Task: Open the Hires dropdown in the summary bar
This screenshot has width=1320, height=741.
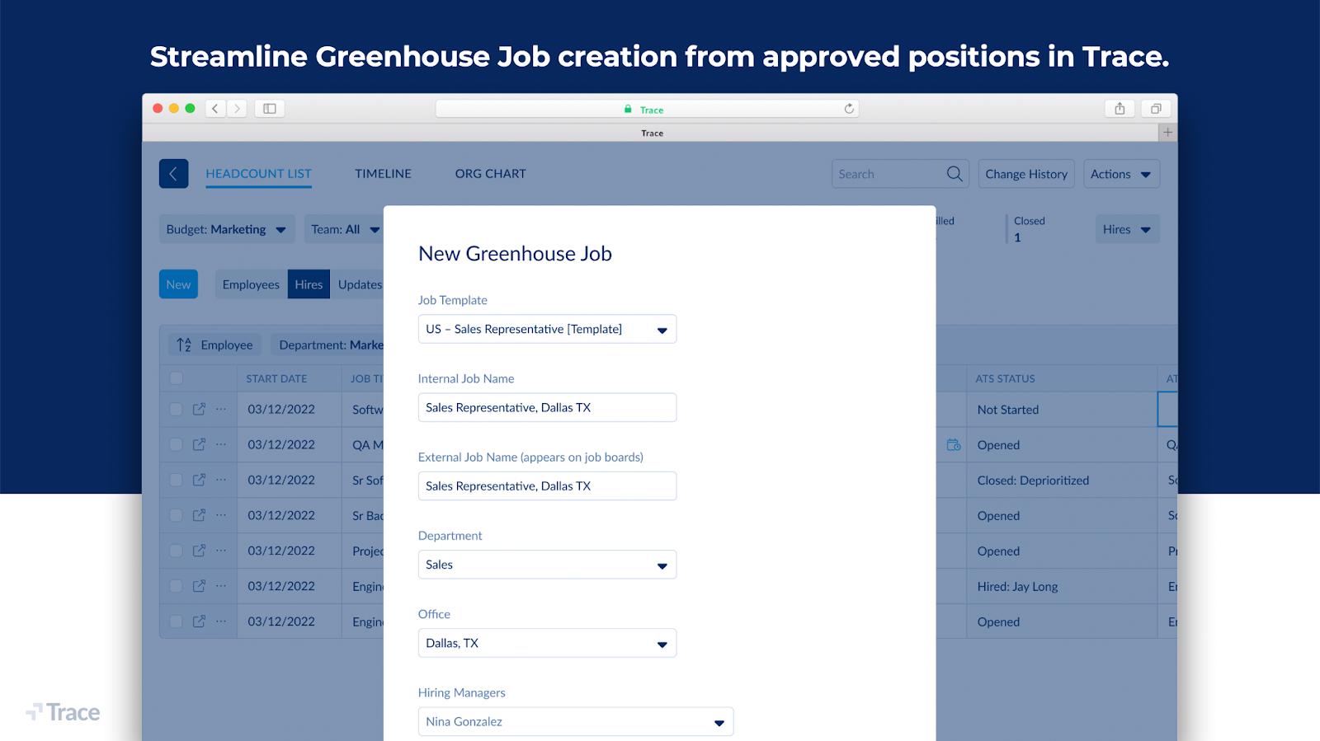Action: (x=1127, y=229)
